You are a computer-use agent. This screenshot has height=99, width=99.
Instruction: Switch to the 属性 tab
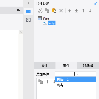[45, 65]
